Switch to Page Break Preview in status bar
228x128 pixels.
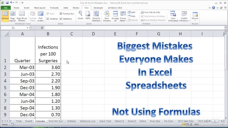click(x=191, y=124)
